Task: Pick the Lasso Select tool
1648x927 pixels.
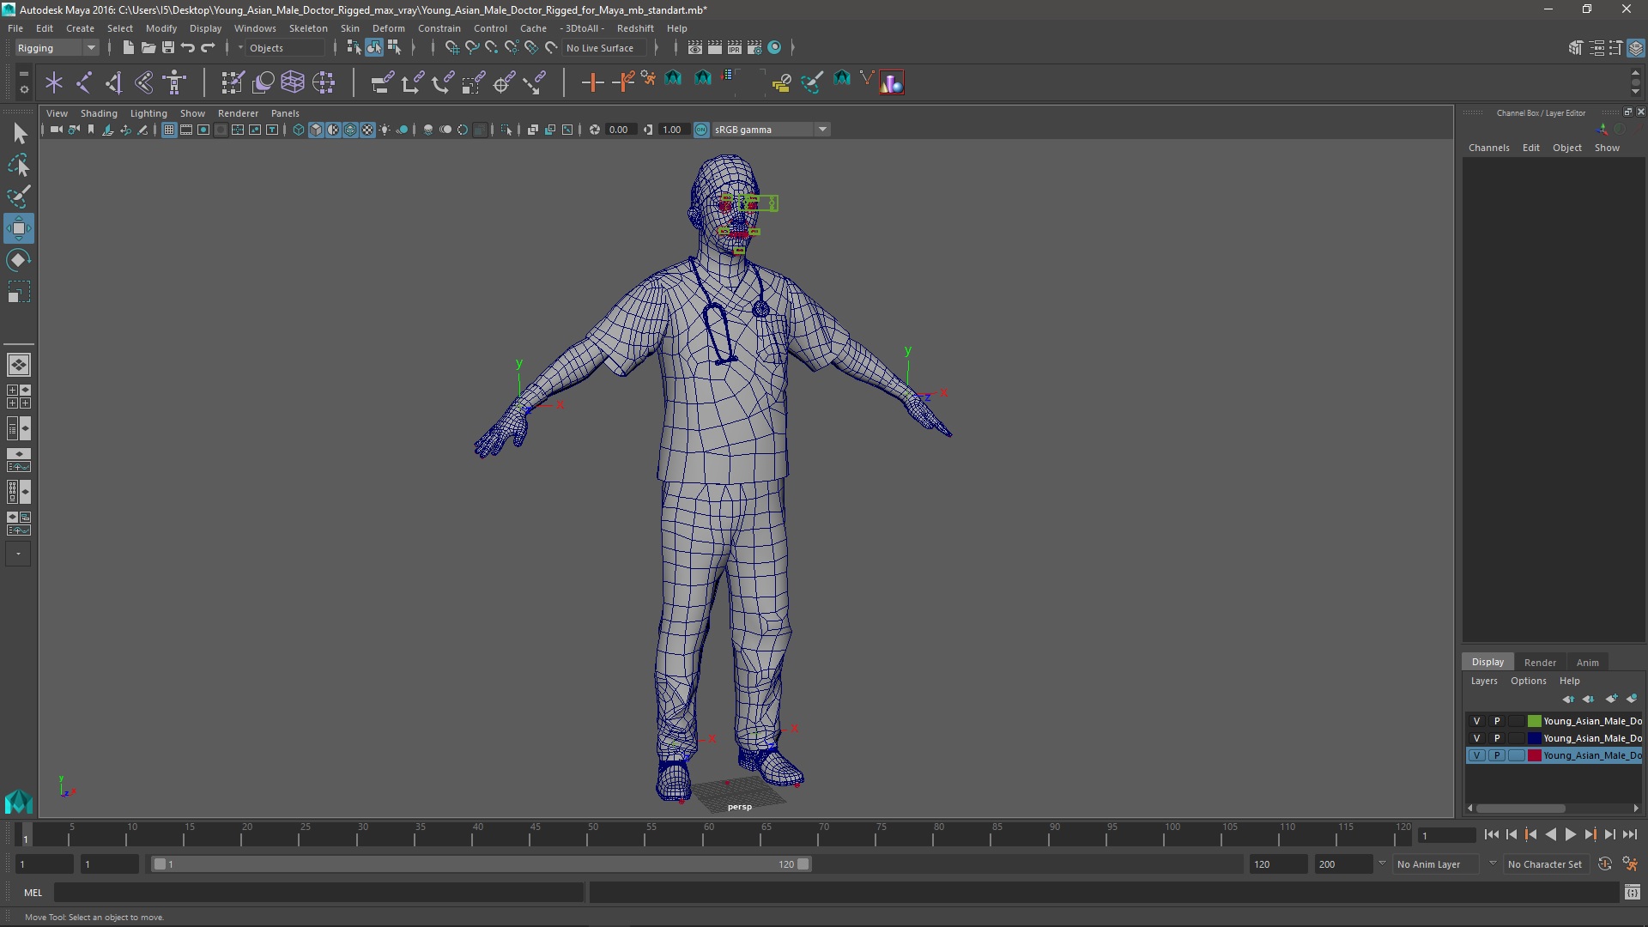Action: click(19, 165)
